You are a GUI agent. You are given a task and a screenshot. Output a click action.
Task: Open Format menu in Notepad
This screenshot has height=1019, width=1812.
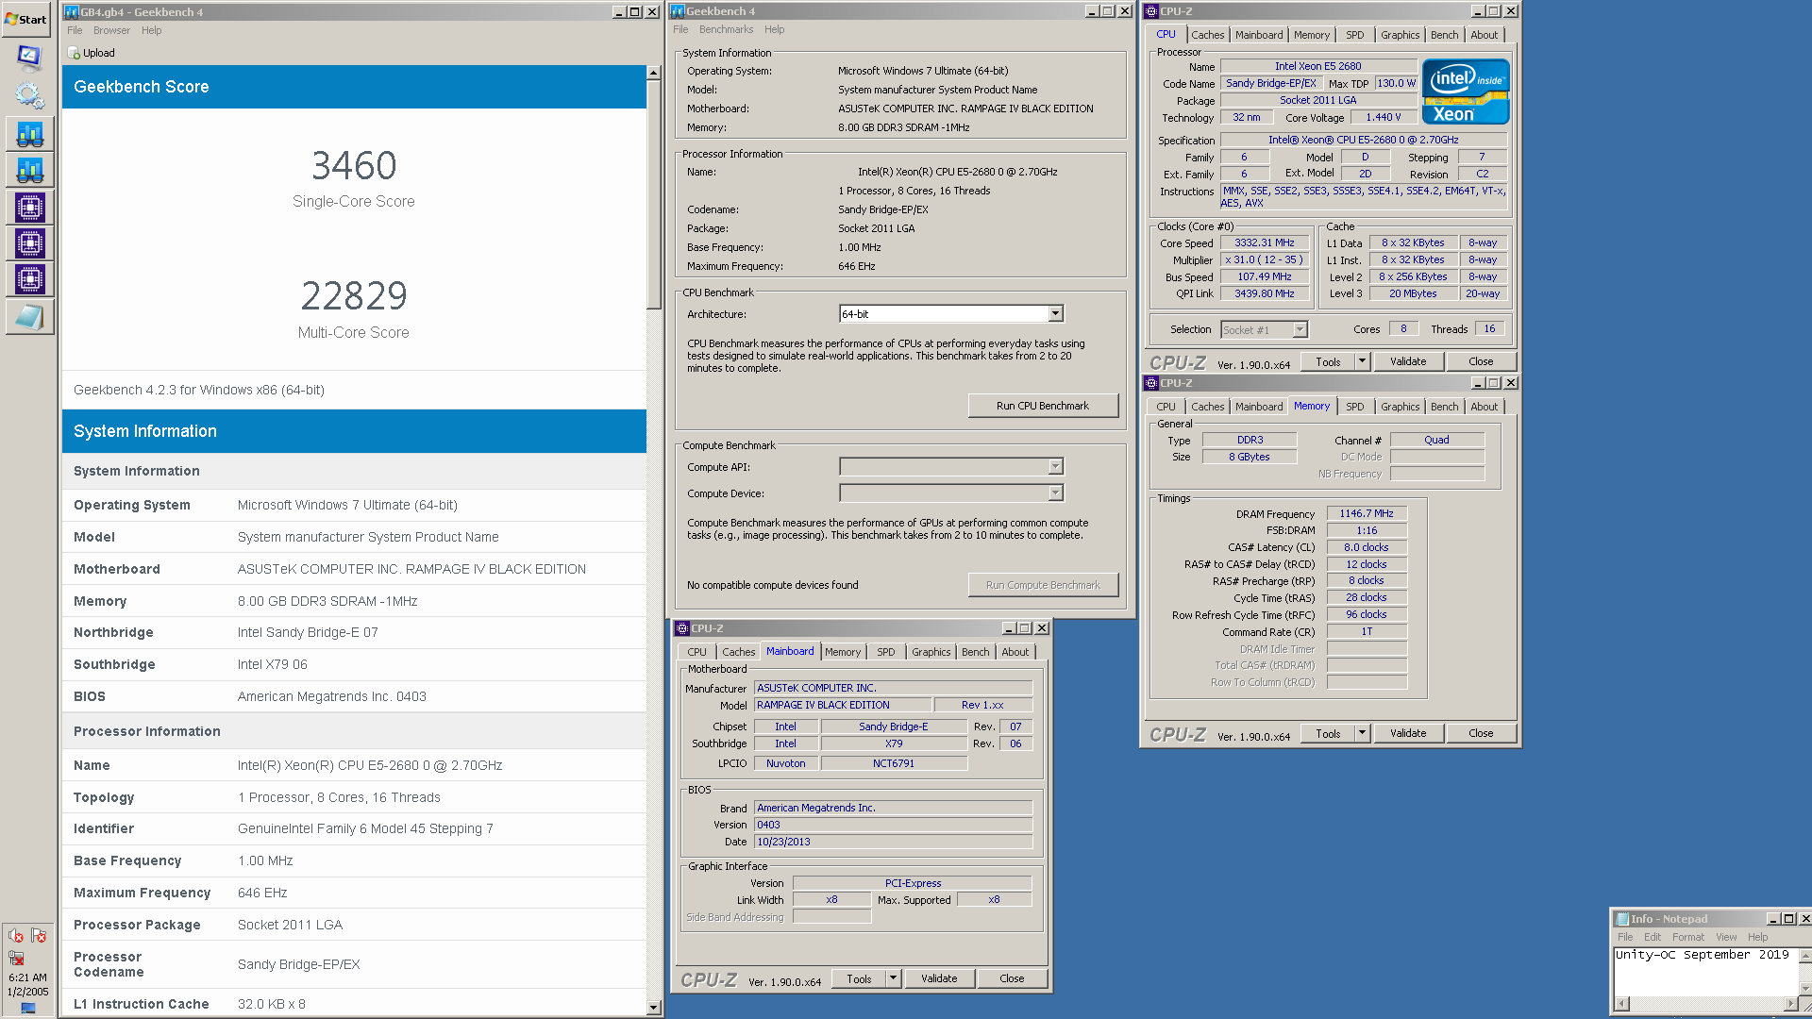pyautogui.click(x=1688, y=937)
